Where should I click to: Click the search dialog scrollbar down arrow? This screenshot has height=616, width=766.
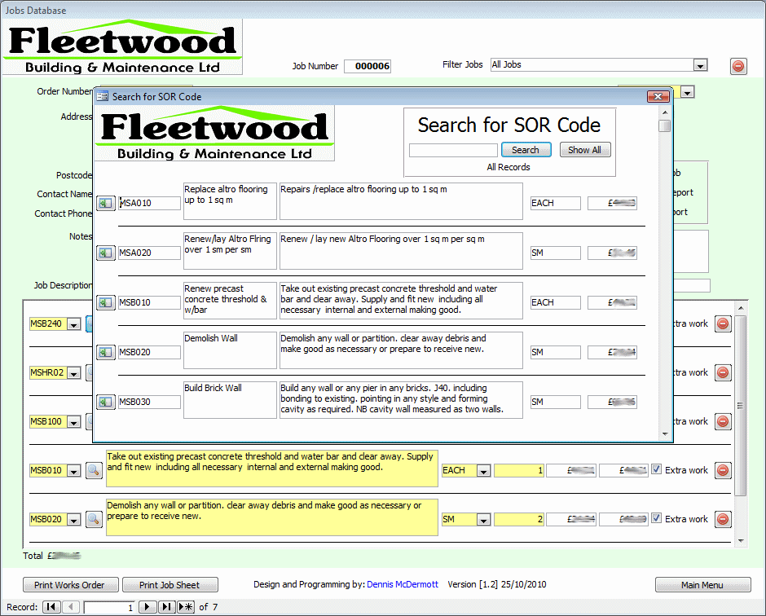click(665, 434)
